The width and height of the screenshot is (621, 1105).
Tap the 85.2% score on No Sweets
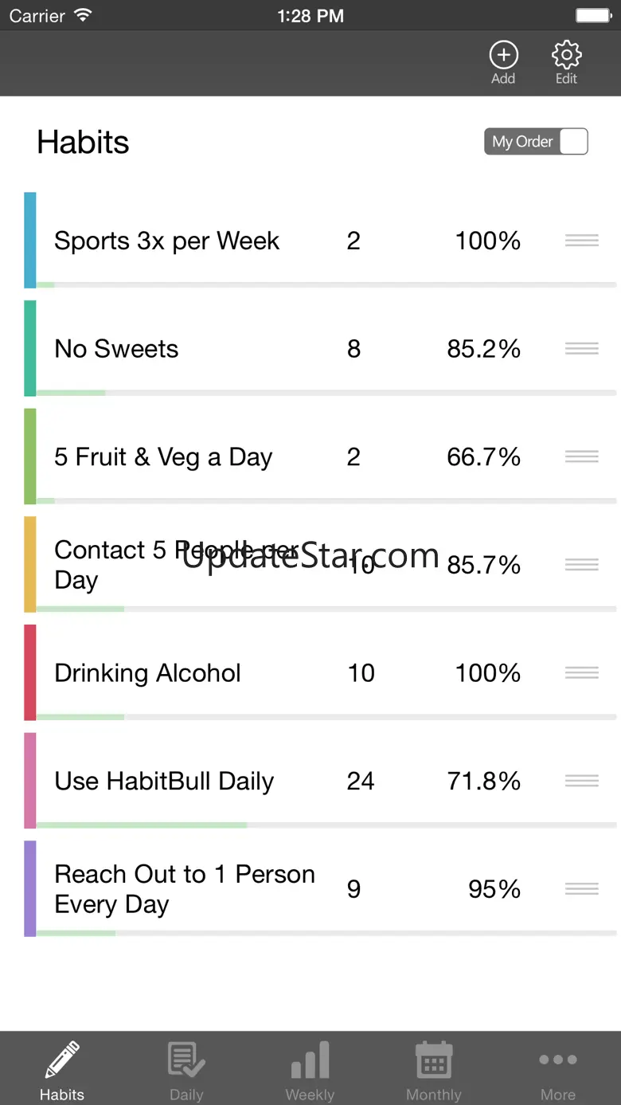click(x=483, y=349)
